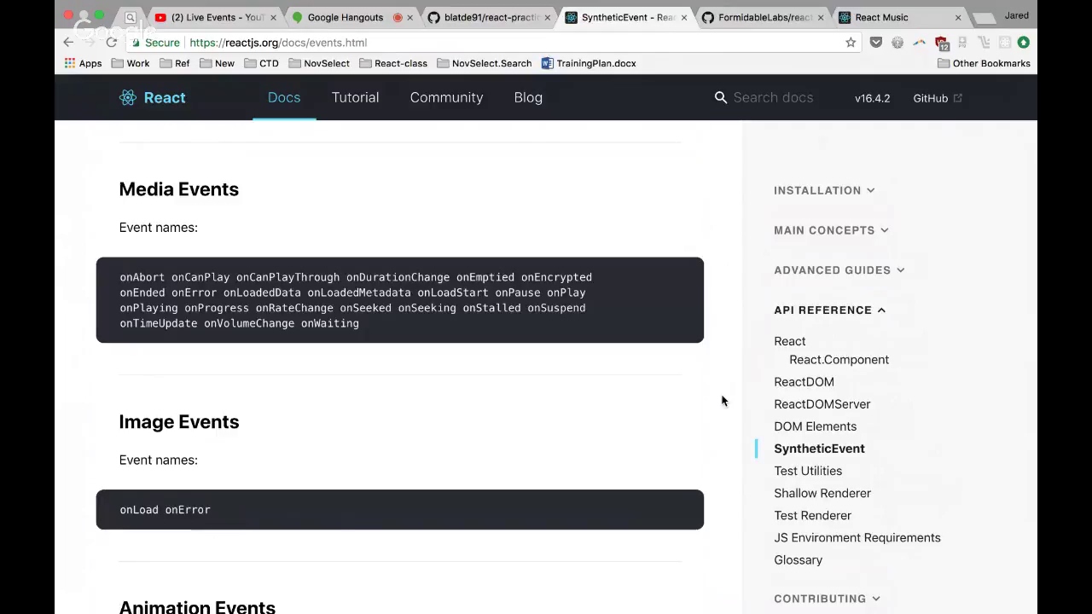This screenshot has height=614, width=1092.
Task: Click the green circular extension icon
Action: click(x=1023, y=43)
